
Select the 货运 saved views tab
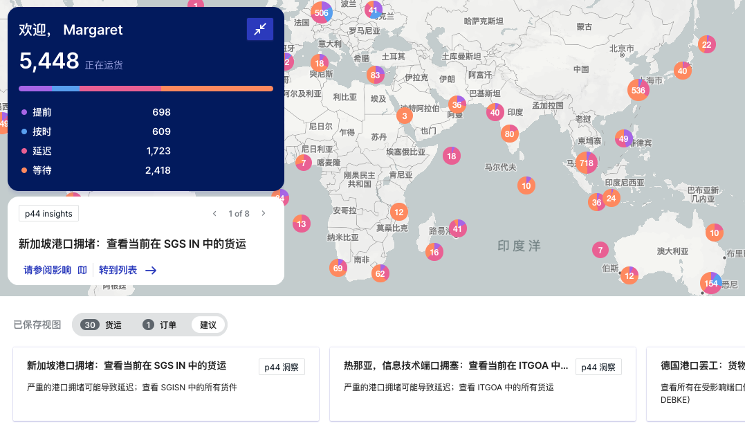[x=101, y=325]
